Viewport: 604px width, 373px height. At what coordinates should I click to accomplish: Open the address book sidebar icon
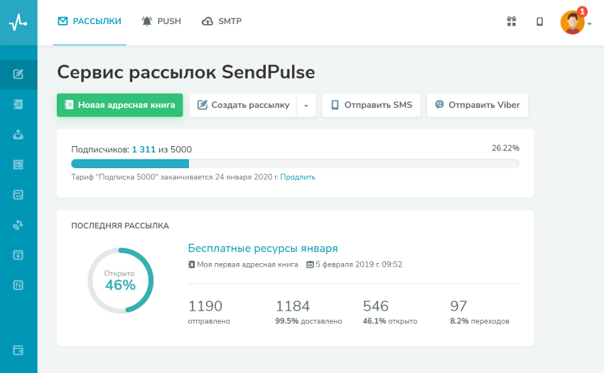coord(18,104)
